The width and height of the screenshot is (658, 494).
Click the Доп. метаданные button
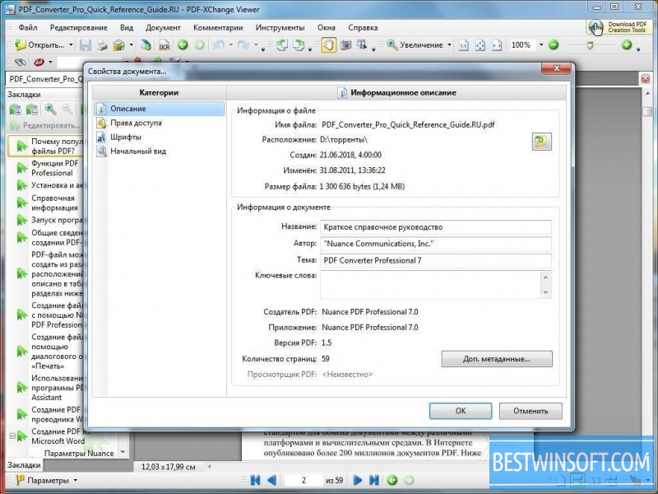(497, 359)
